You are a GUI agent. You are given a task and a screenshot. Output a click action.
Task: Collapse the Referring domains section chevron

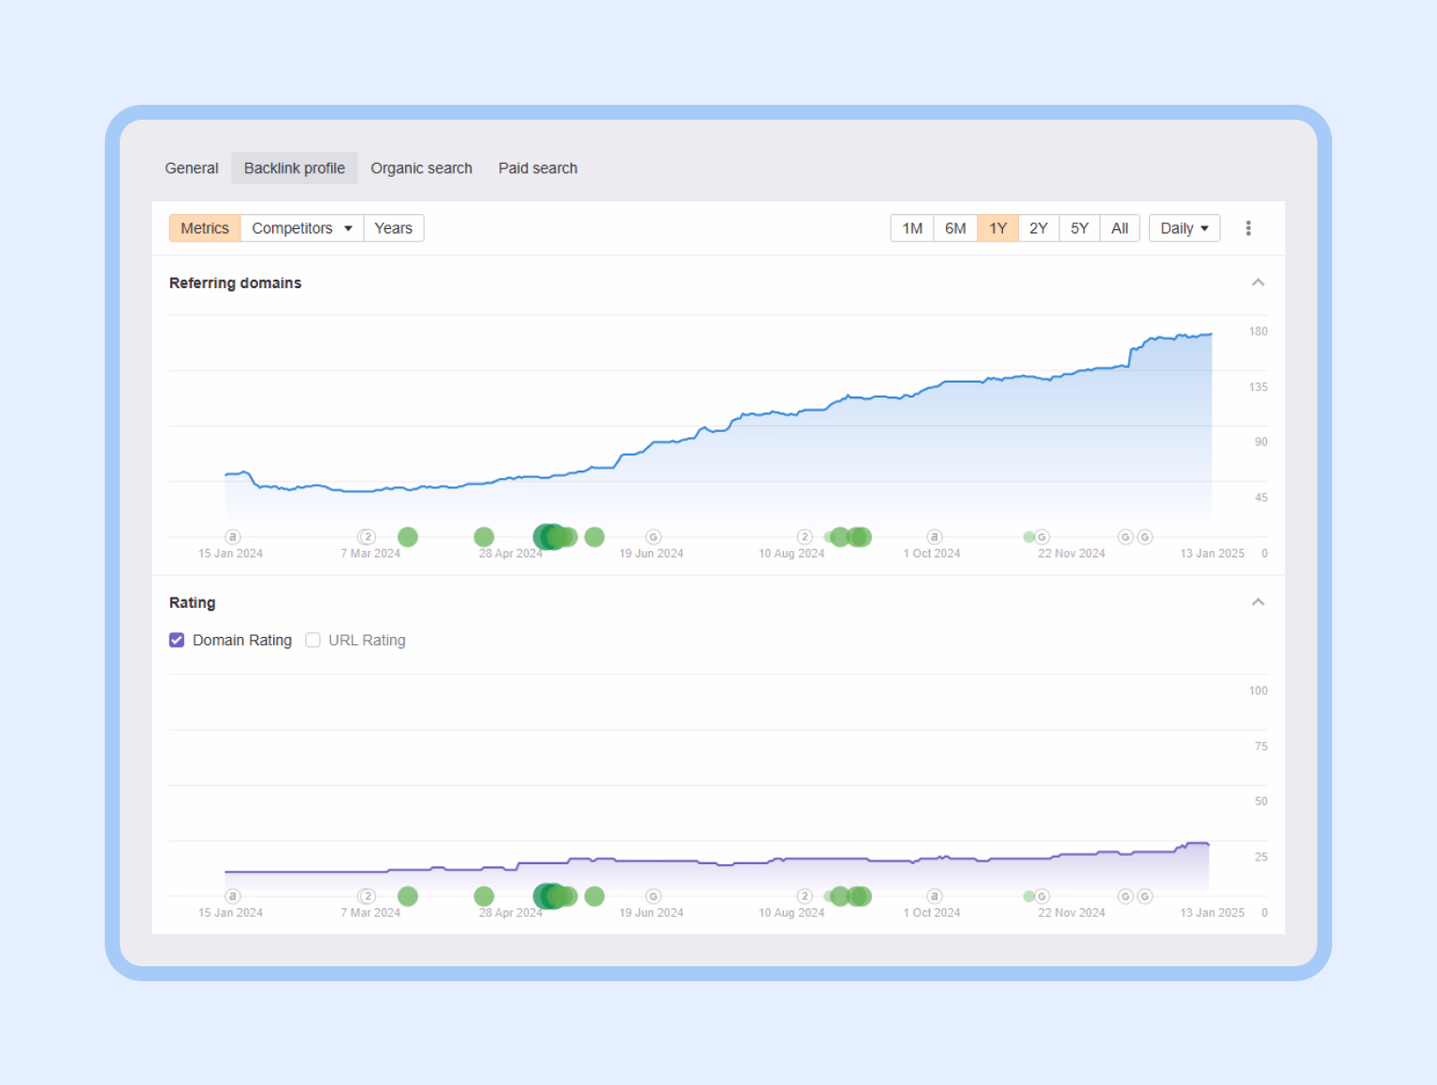(1258, 282)
